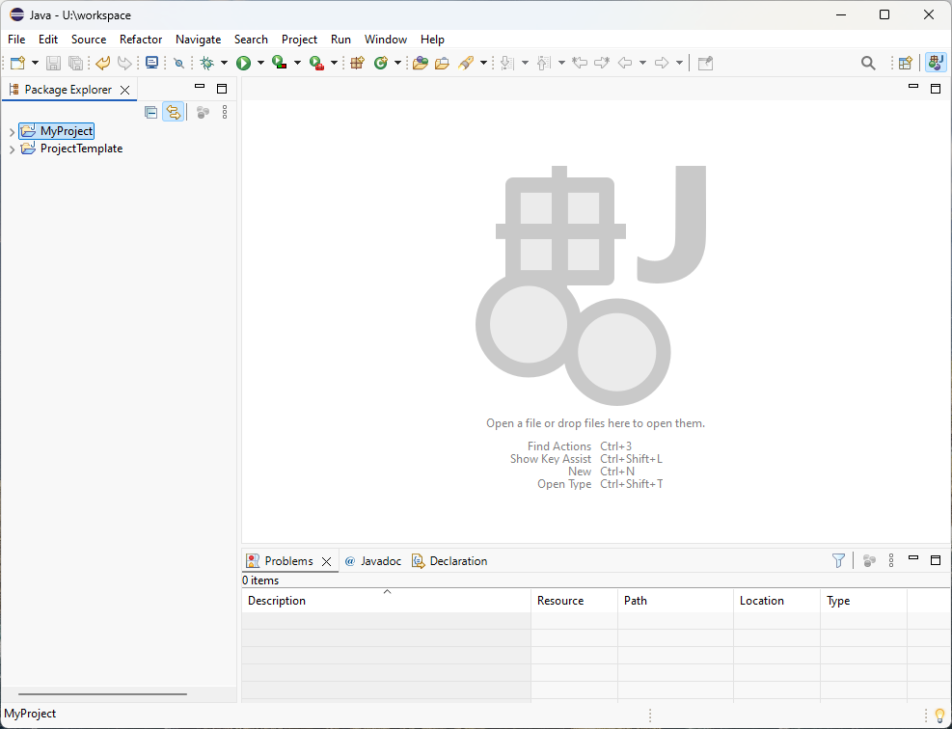Click the Open Type toolbar icon
The width and height of the screenshot is (952, 729).
tap(421, 63)
